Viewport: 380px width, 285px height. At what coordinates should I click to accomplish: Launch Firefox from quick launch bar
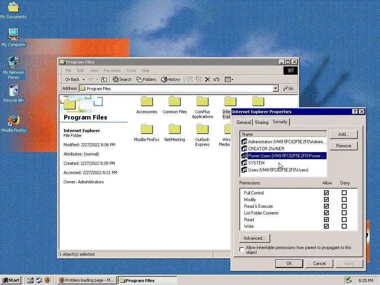point(47,280)
